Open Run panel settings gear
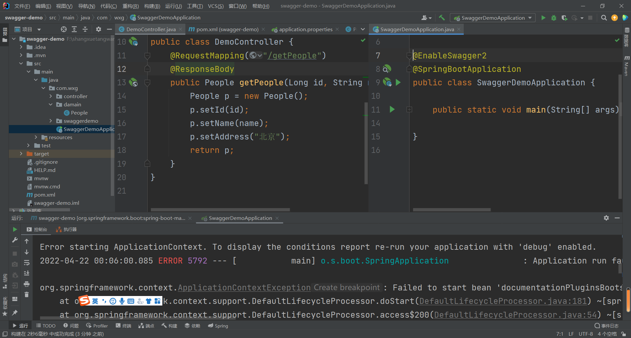Image resolution: width=631 pixels, height=338 pixels. tap(606, 218)
